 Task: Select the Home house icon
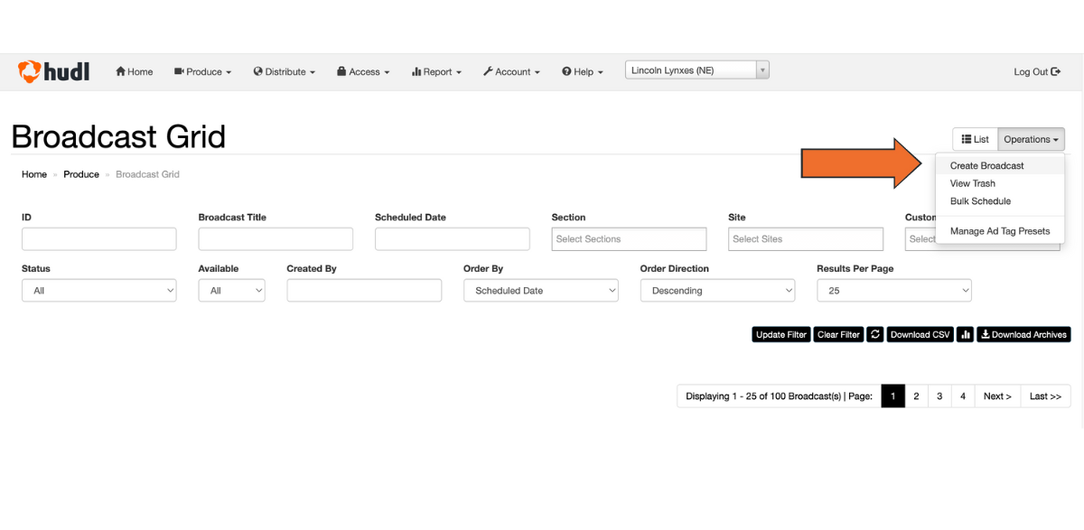[x=119, y=71]
